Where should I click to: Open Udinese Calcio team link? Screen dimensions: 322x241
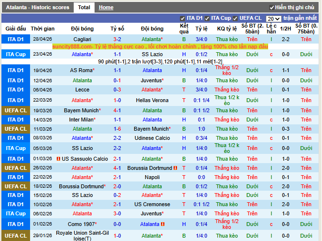[x=152, y=138]
